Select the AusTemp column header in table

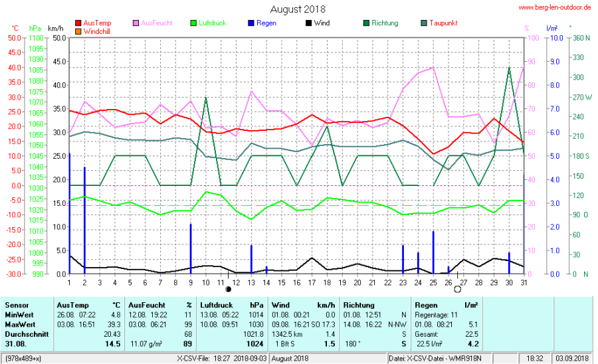[73, 305]
